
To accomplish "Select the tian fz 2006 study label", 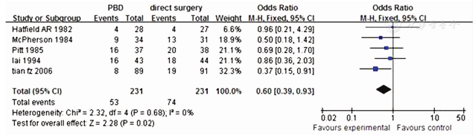I will pos(32,71).
